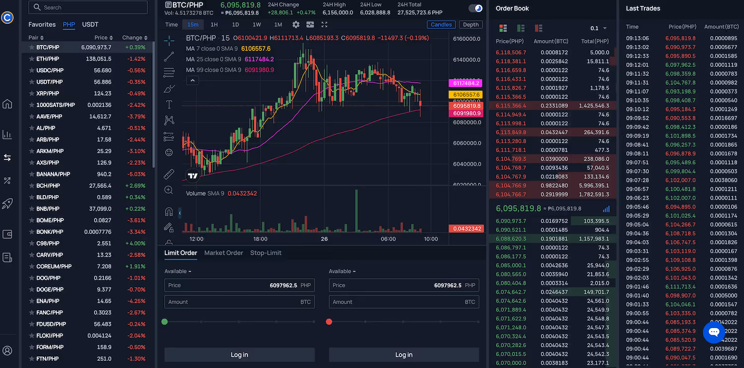Image resolution: width=744 pixels, height=368 pixels.
Task: Open the user account sidebar icon
Action: pyautogui.click(x=7, y=351)
